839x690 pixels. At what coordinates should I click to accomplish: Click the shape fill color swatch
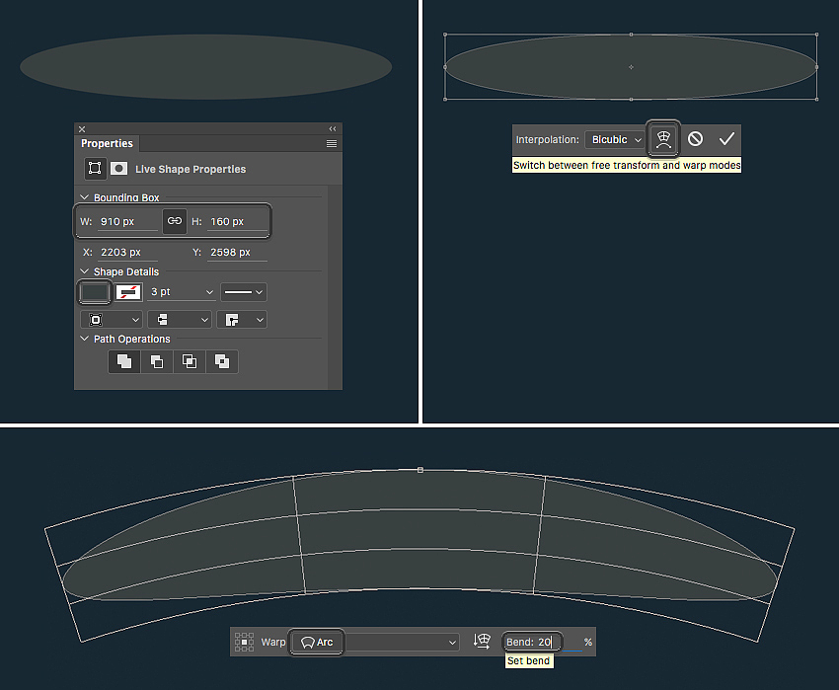click(94, 292)
